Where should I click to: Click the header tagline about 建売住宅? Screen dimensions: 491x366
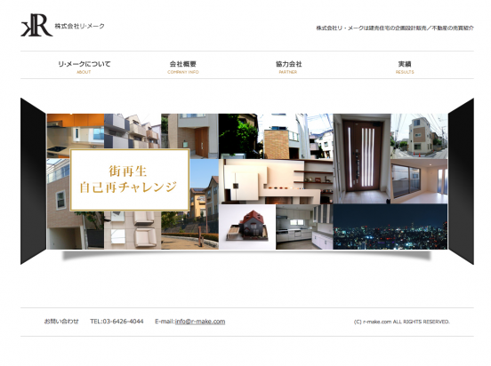395,28
